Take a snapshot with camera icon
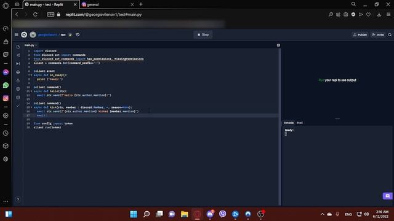Viewport: 394px width, 221px height. (346, 15)
